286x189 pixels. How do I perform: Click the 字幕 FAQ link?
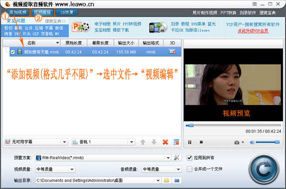coord(49,28)
